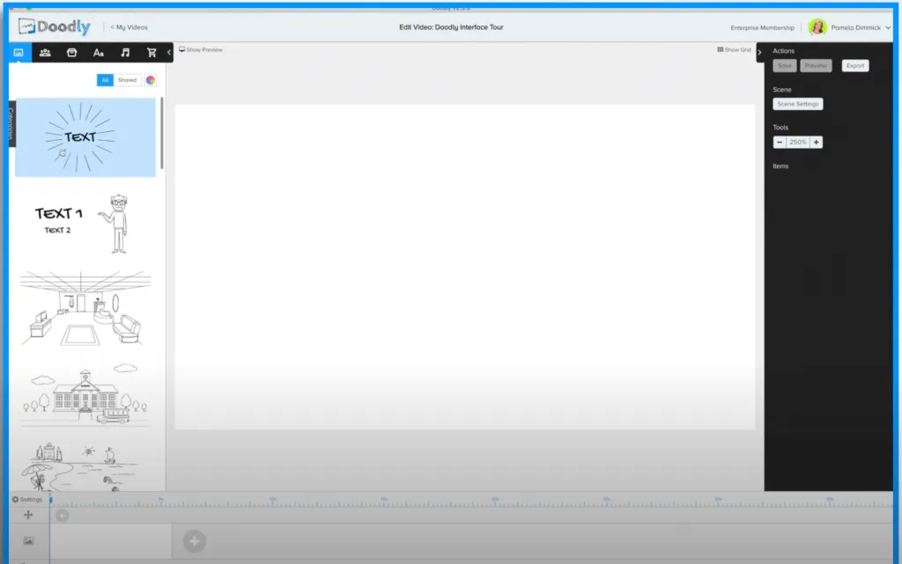Click the white canvas area
902x564 pixels.
click(x=465, y=267)
